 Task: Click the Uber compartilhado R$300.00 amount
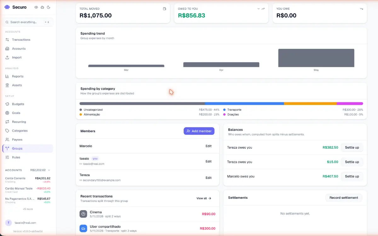click(x=208, y=228)
